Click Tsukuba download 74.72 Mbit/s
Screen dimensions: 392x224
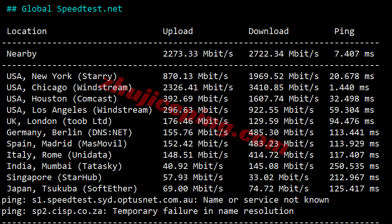(279, 189)
